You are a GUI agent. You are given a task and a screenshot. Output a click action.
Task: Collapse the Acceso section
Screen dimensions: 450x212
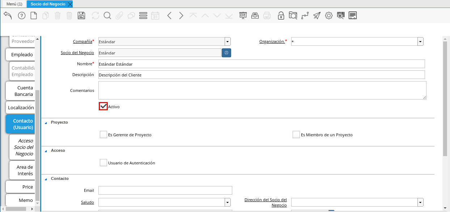pos(46,151)
